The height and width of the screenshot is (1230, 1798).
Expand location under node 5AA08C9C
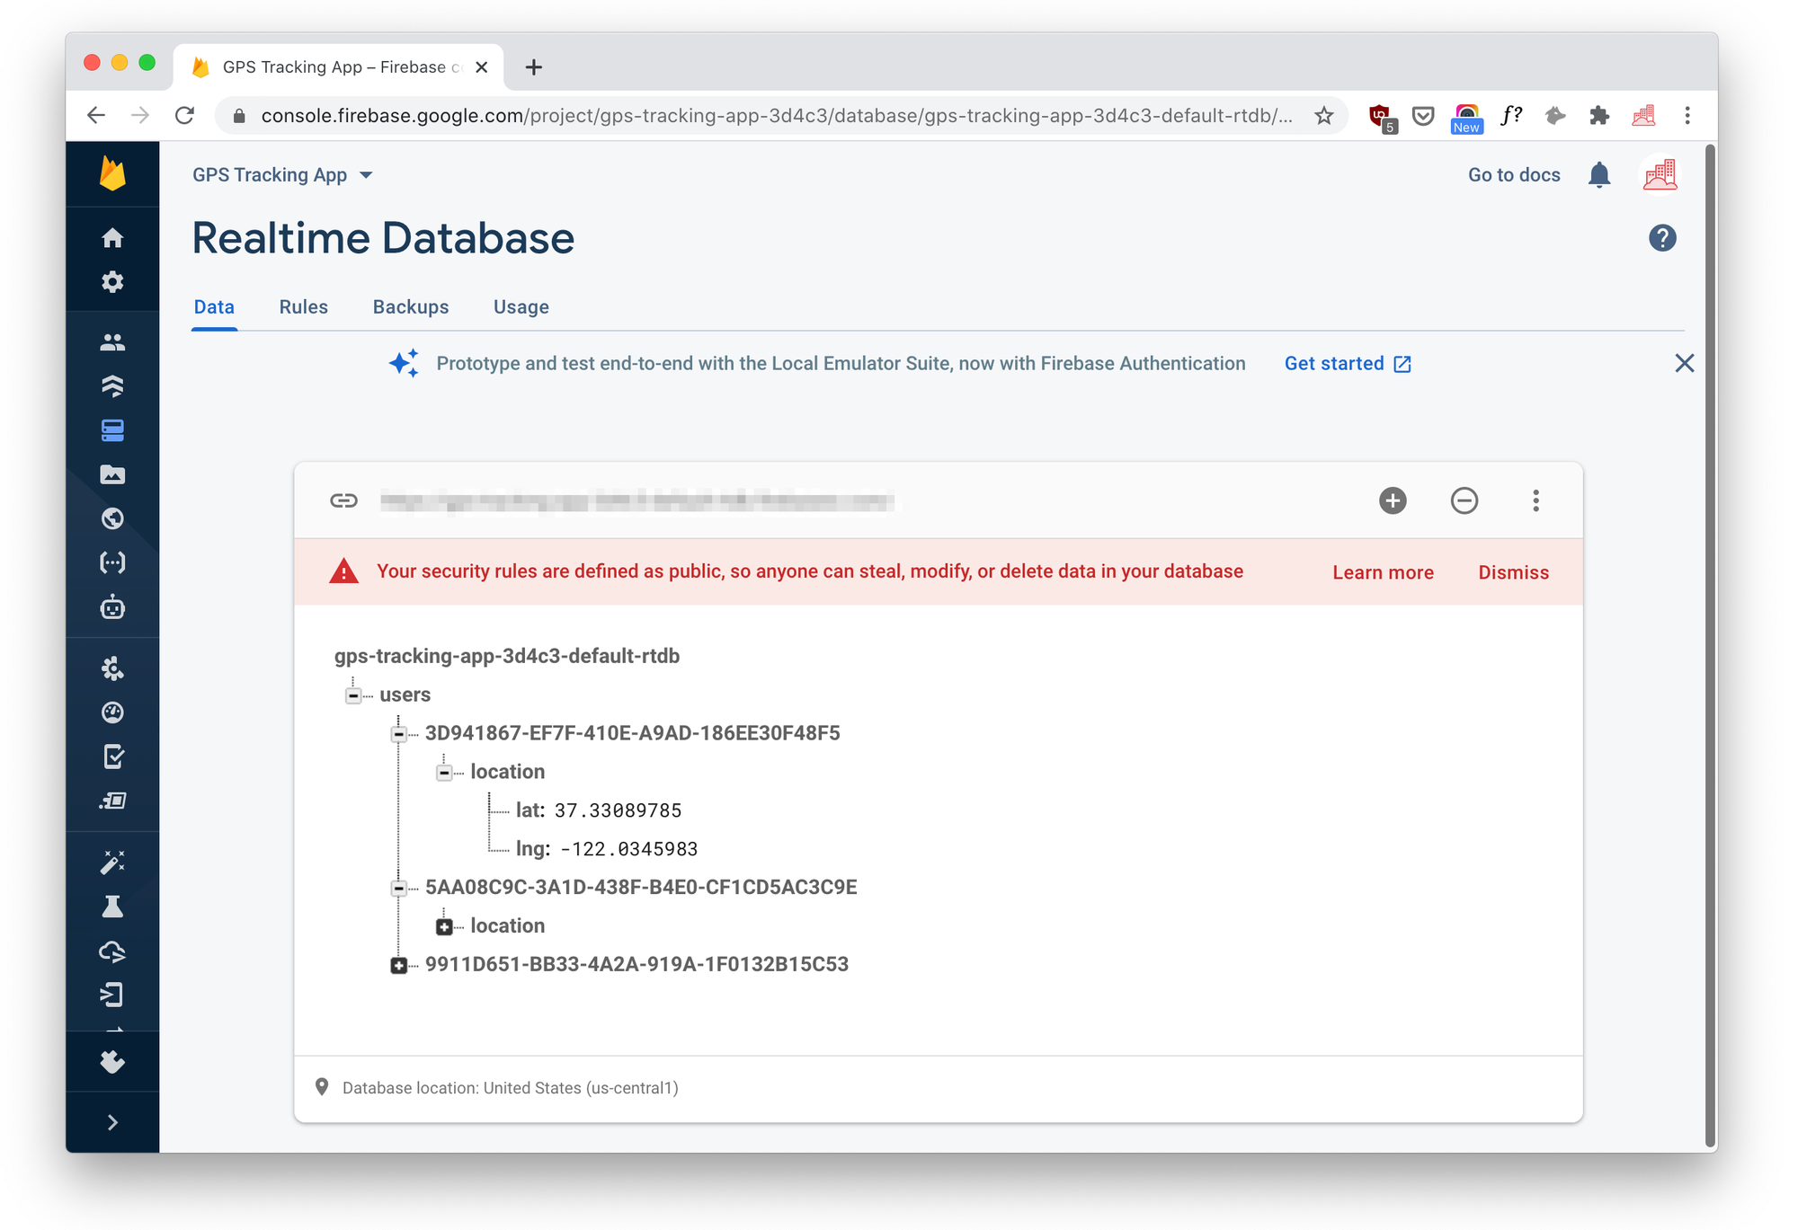point(444,925)
